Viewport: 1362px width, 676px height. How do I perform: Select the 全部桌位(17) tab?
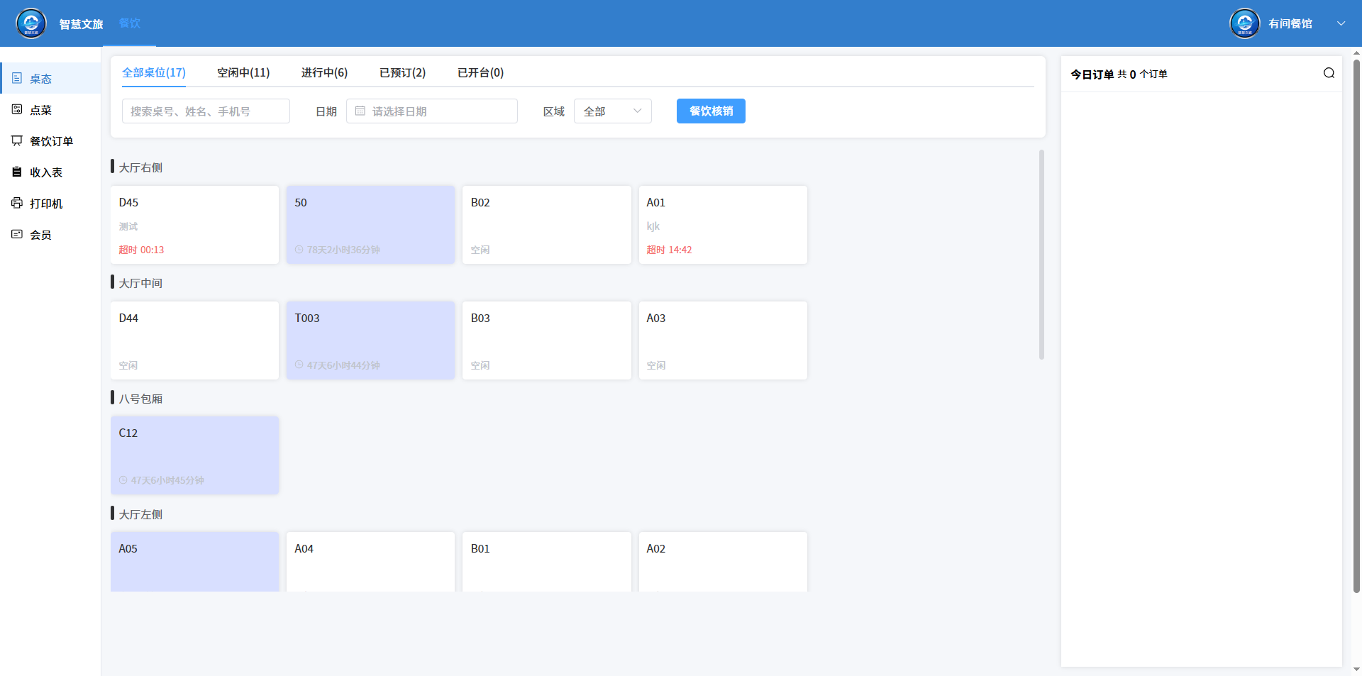[154, 72]
